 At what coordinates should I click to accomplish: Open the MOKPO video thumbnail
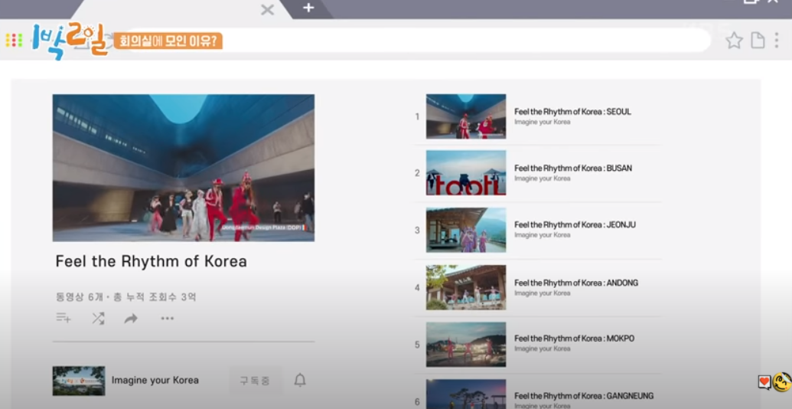coord(466,345)
